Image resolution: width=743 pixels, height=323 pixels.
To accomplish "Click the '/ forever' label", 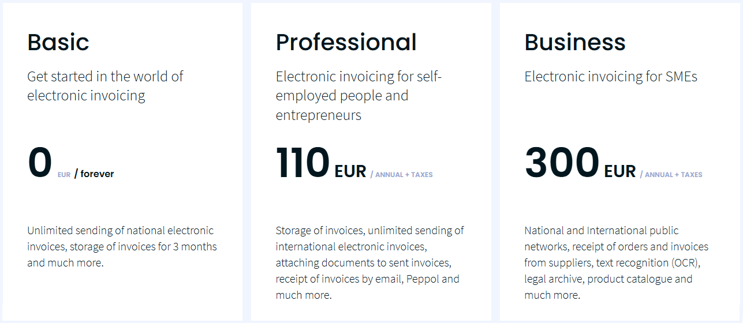I will (94, 174).
